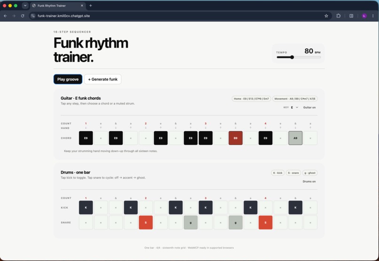Screen dimensions: 379x261
Task: Click the Generate funk button
Action: (x=103, y=79)
